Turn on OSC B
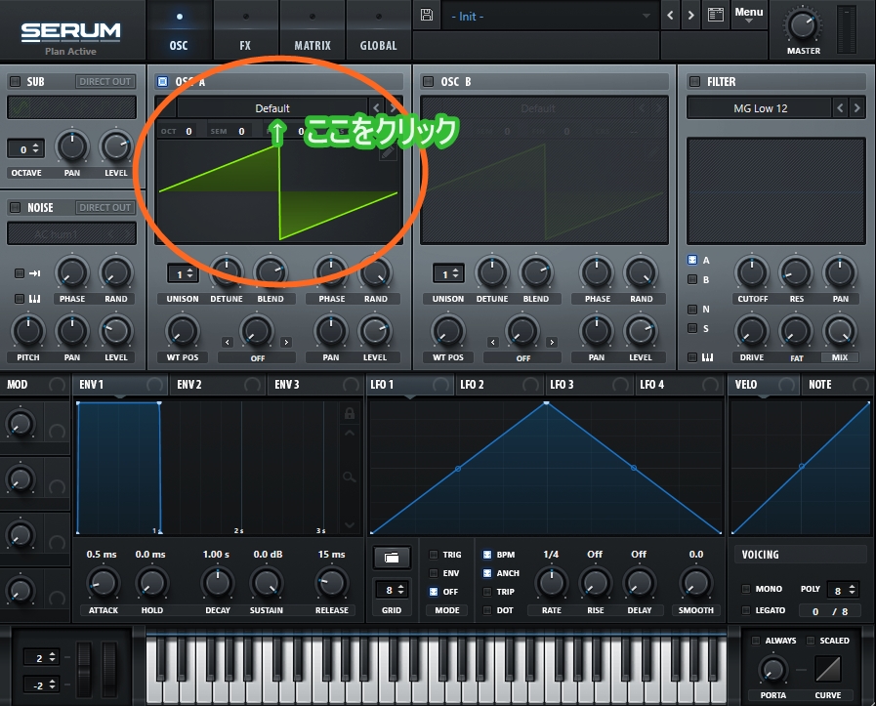 pos(428,82)
